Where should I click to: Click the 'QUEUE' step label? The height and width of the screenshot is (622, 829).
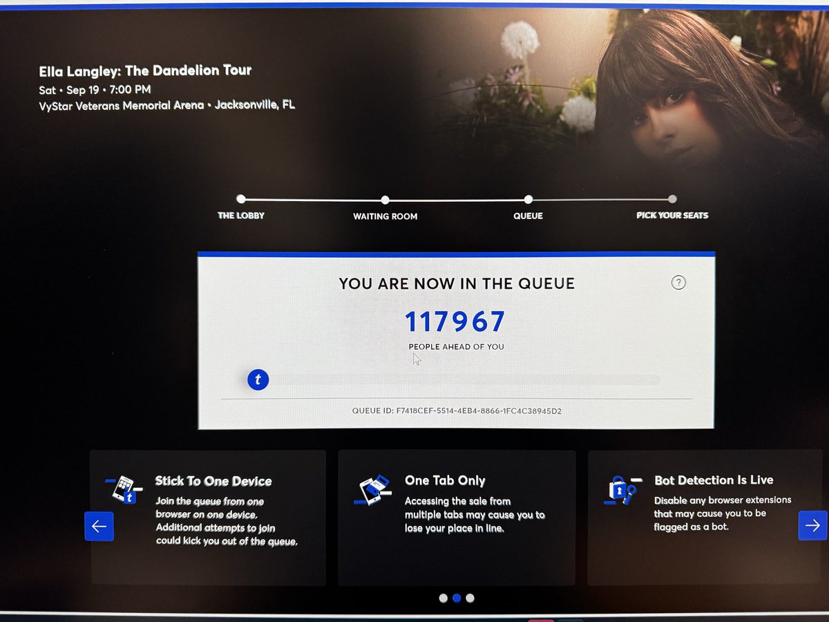tap(528, 216)
